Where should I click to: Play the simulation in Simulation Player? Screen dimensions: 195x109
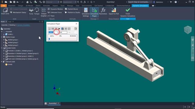(x=59, y=29)
